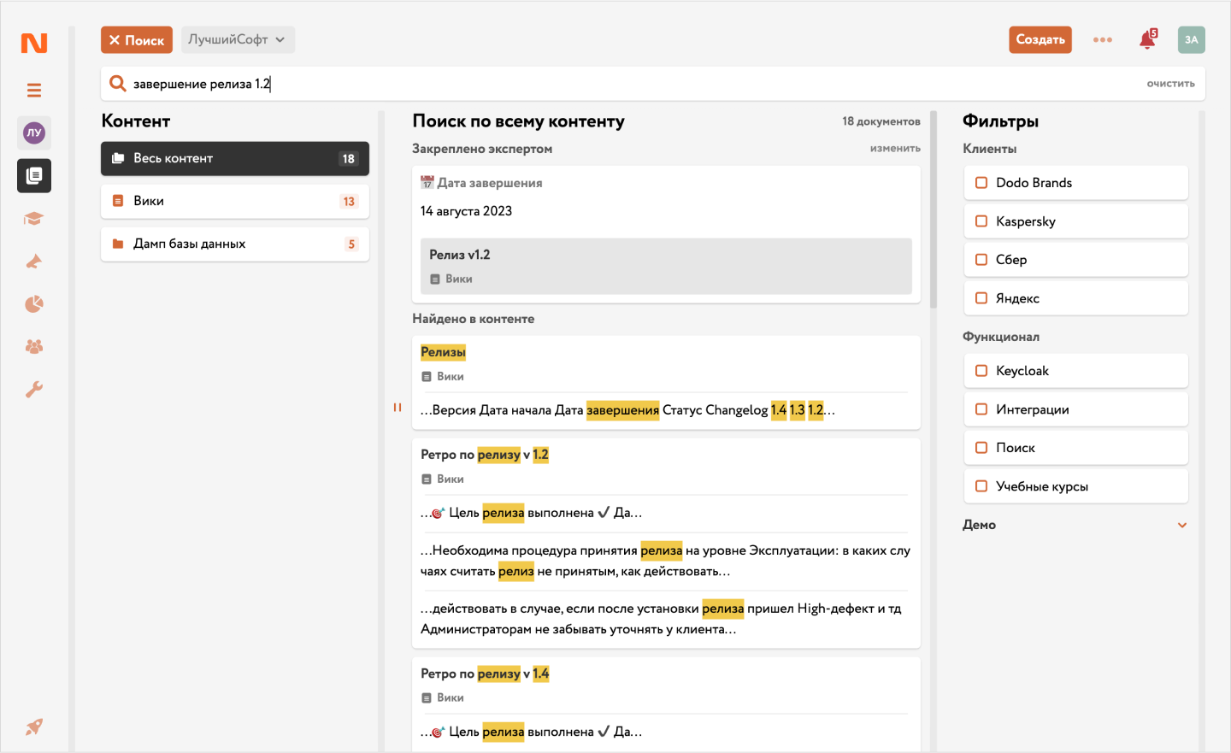The height and width of the screenshot is (753, 1231).
Task: Open the wrench settings icon
Action: [x=34, y=390]
